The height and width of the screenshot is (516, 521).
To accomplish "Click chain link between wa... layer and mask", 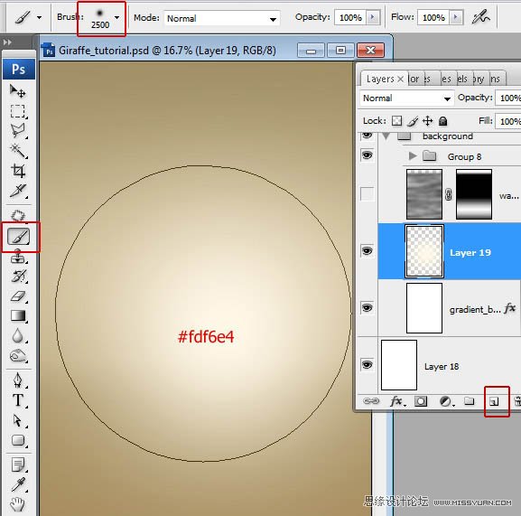I will (x=449, y=194).
